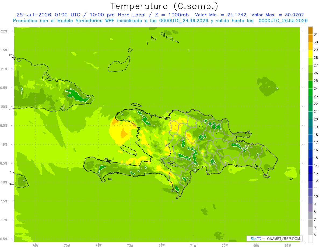The width and height of the screenshot is (323, 249).
Task: Click the "74W" longitude axis label
Action: (99, 246)
